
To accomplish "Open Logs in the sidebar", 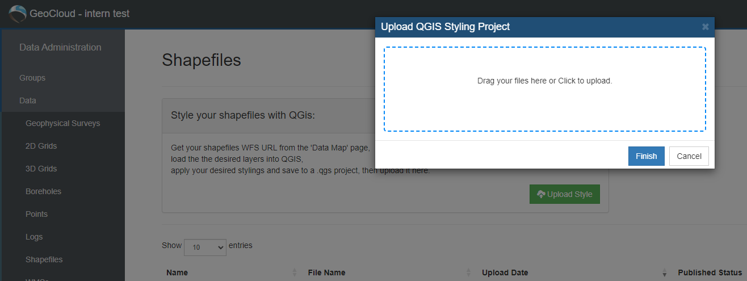I will pyautogui.click(x=34, y=237).
